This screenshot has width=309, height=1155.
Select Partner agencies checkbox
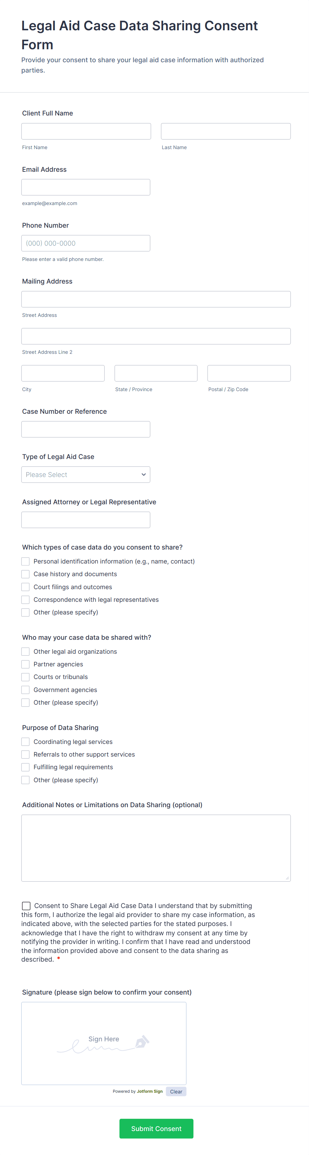[26, 664]
